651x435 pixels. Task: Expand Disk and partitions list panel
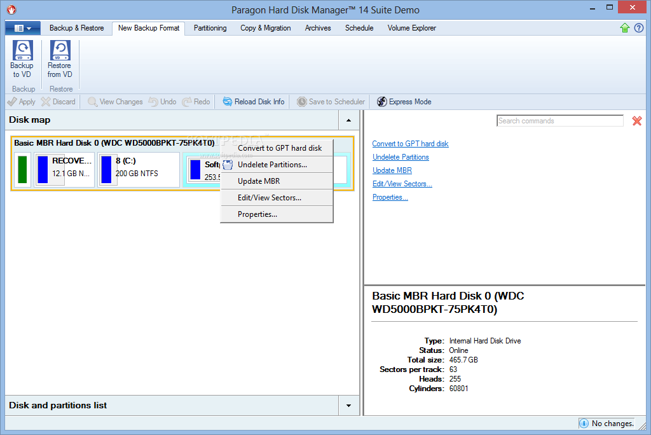point(349,406)
